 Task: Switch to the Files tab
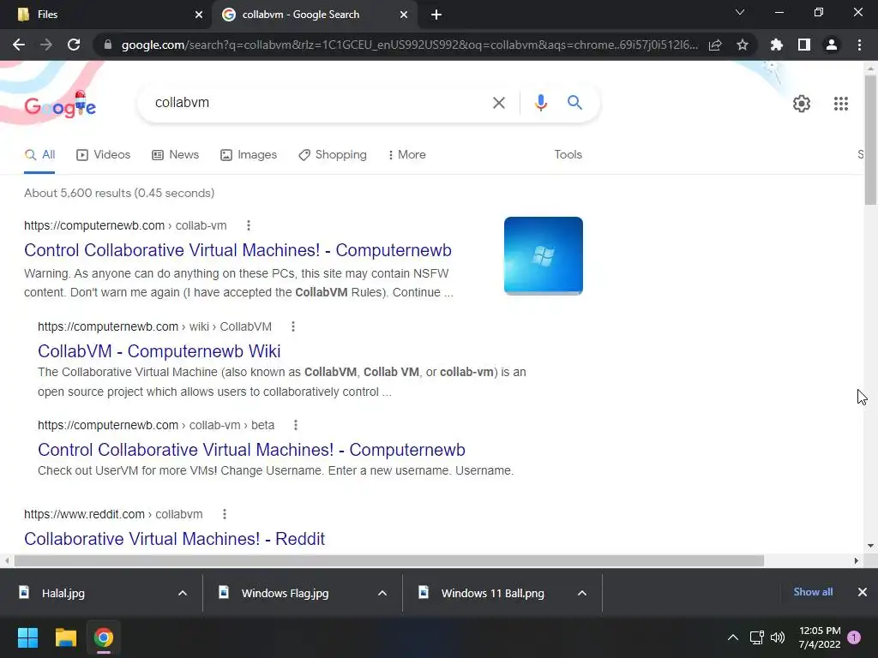tap(106, 15)
